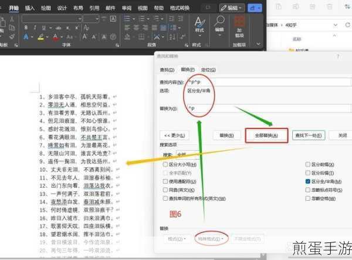Click the 替换为 input field
Image resolution: width=352 pixels, height=260 pixels.
tap(268, 108)
